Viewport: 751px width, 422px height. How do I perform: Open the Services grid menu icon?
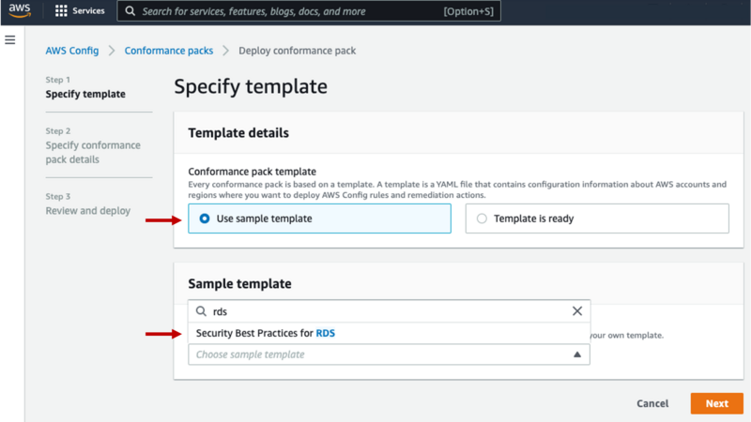pos(61,10)
